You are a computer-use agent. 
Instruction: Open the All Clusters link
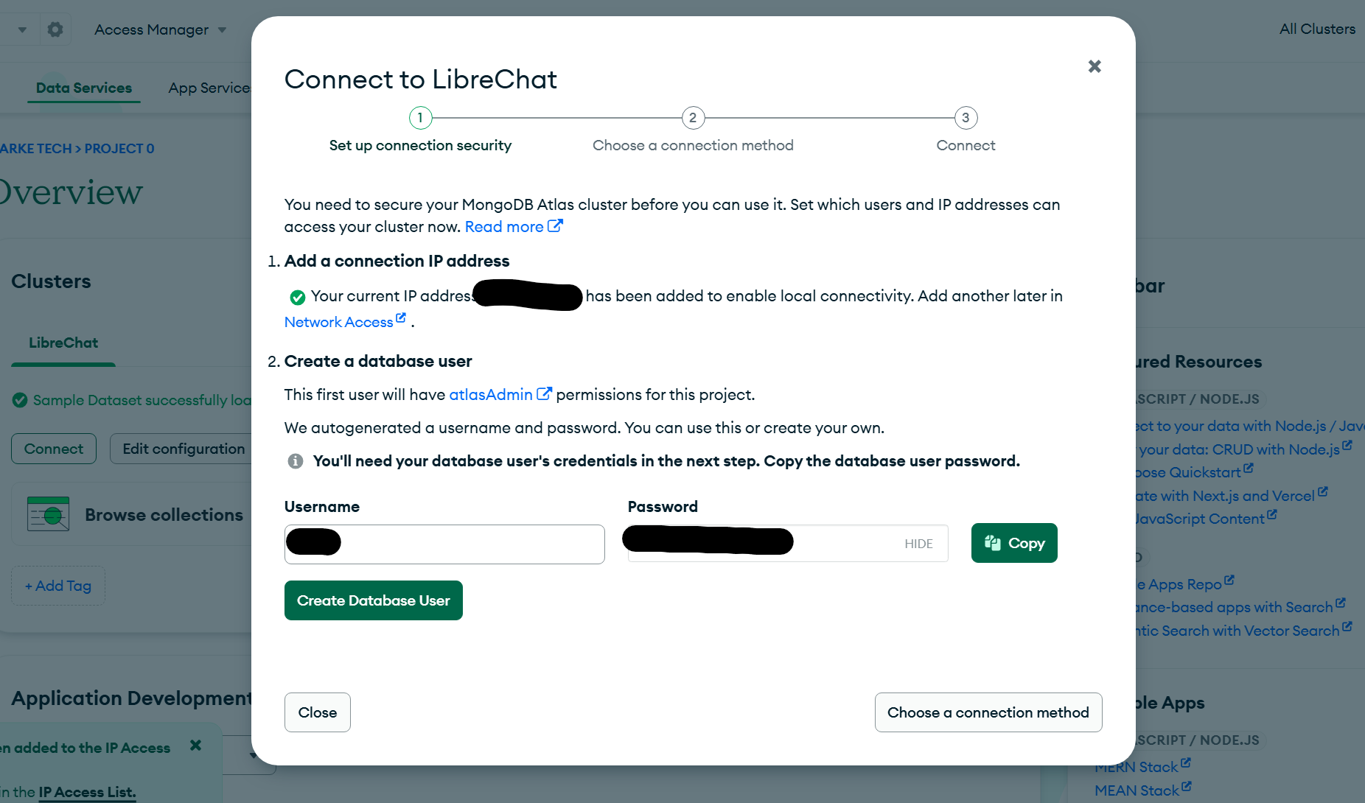(x=1317, y=29)
